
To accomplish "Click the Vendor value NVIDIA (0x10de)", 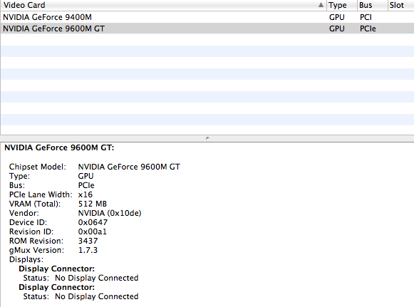I will [110, 213].
